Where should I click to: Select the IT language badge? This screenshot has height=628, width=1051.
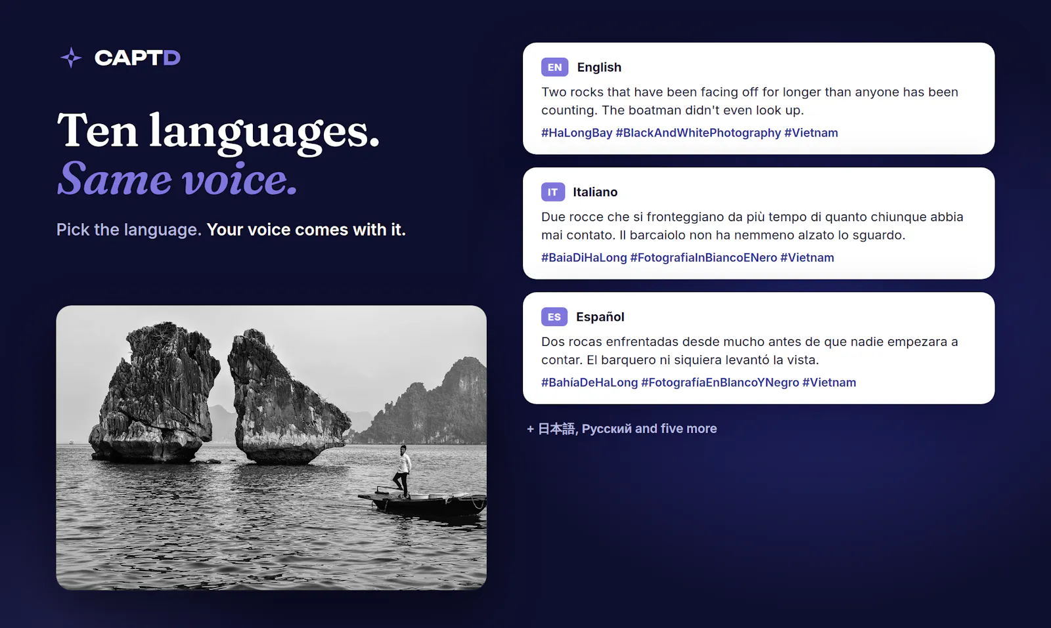coord(552,192)
